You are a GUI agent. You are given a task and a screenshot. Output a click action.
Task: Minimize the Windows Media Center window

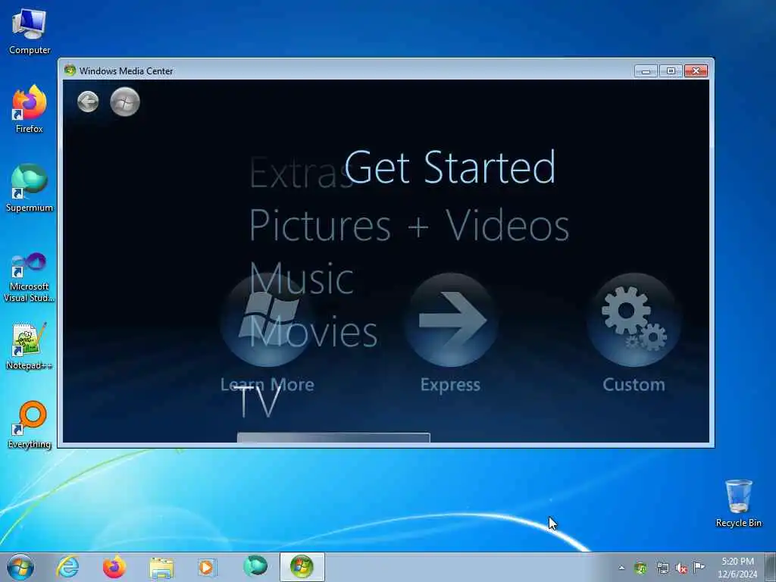646,71
